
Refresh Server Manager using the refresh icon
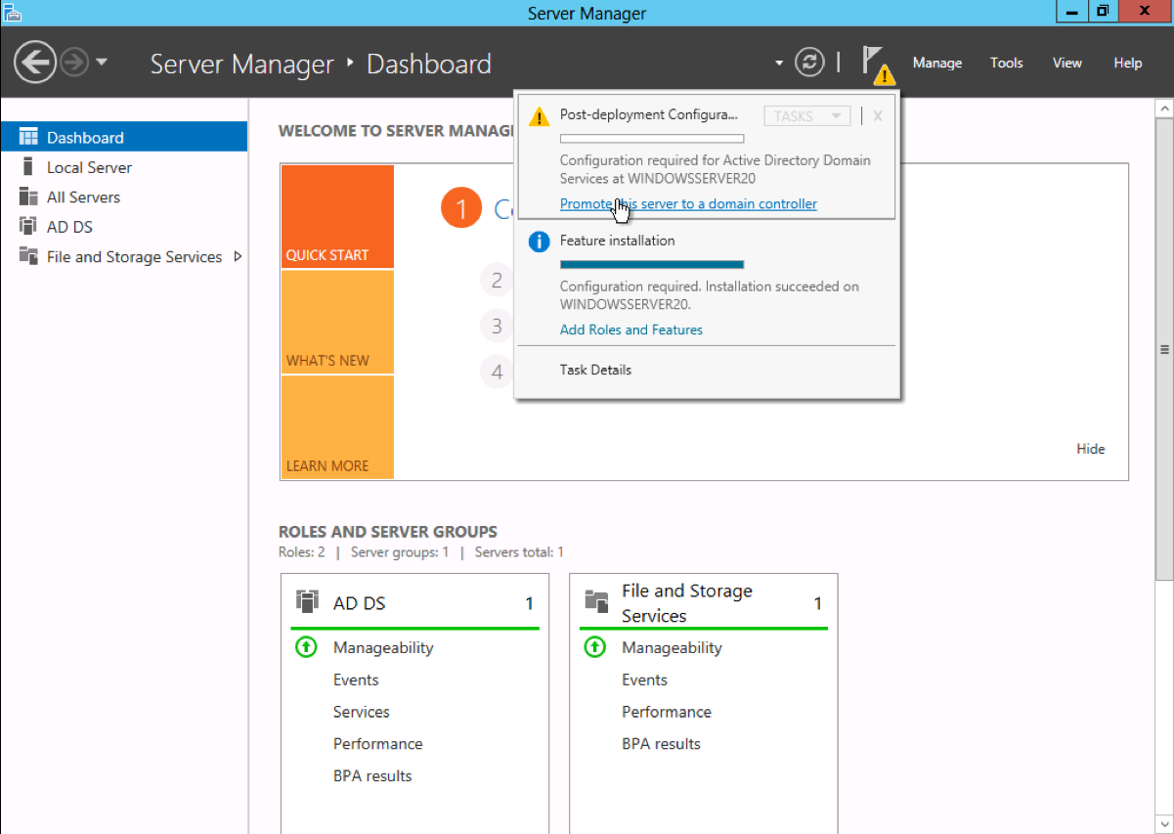pos(809,61)
